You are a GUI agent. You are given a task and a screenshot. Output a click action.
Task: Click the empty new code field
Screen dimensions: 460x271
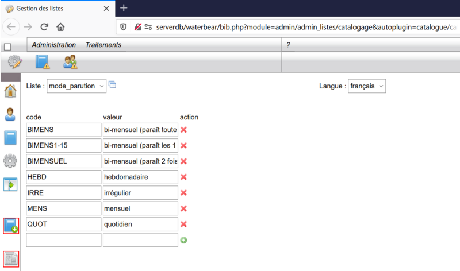(64, 240)
